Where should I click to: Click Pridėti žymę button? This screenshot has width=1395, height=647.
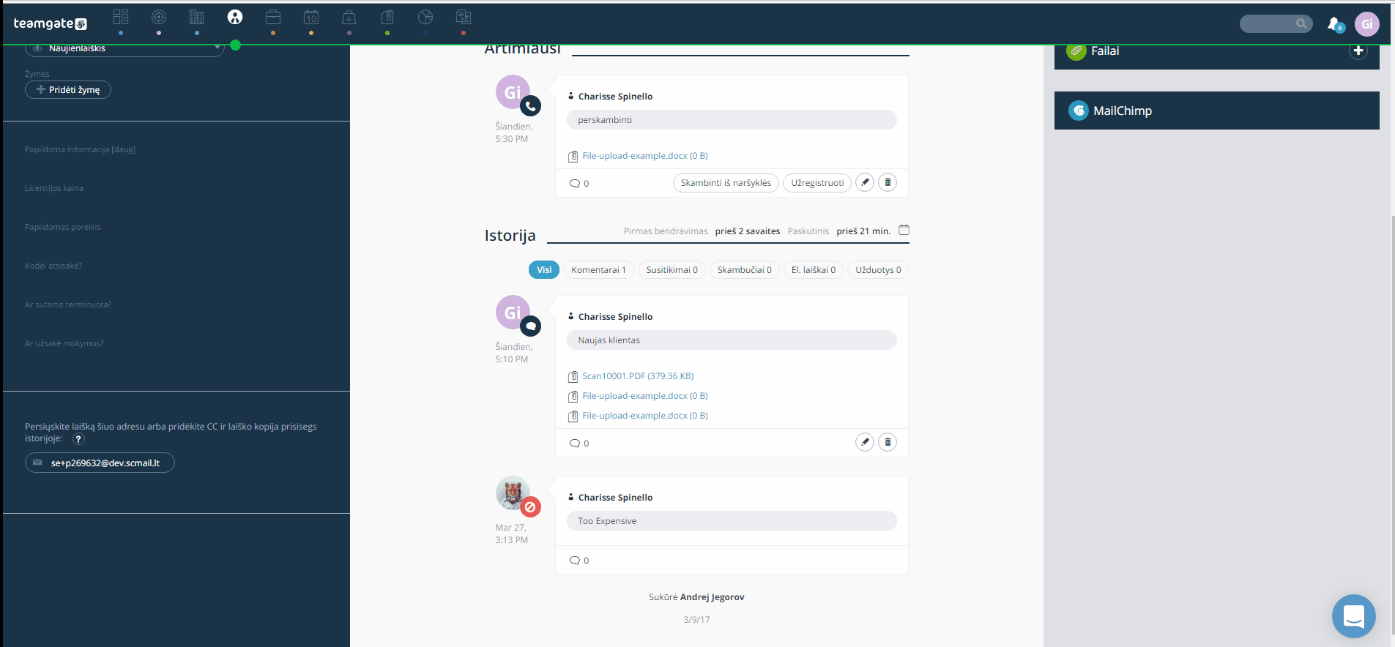68,89
